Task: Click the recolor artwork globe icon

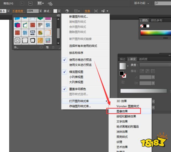Action: coord(67,11)
